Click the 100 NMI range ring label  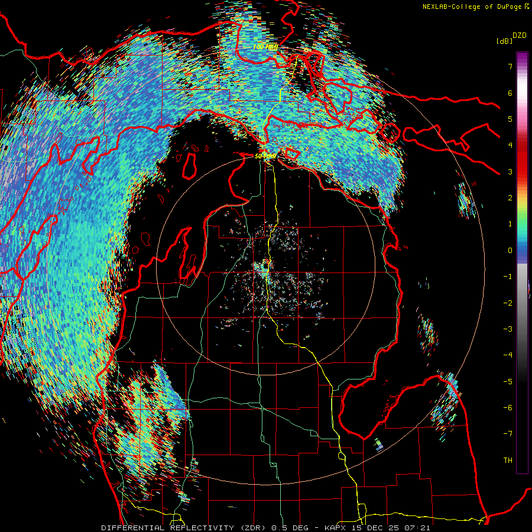[x=265, y=47]
